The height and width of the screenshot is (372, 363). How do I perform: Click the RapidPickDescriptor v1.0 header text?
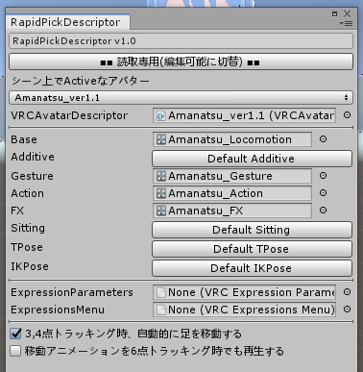pyautogui.click(x=74, y=41)
